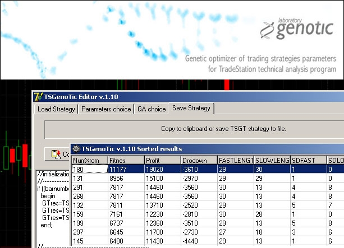Click SLOWLENG value 28
The image size is (344, 248).
(x=259, y=214)
